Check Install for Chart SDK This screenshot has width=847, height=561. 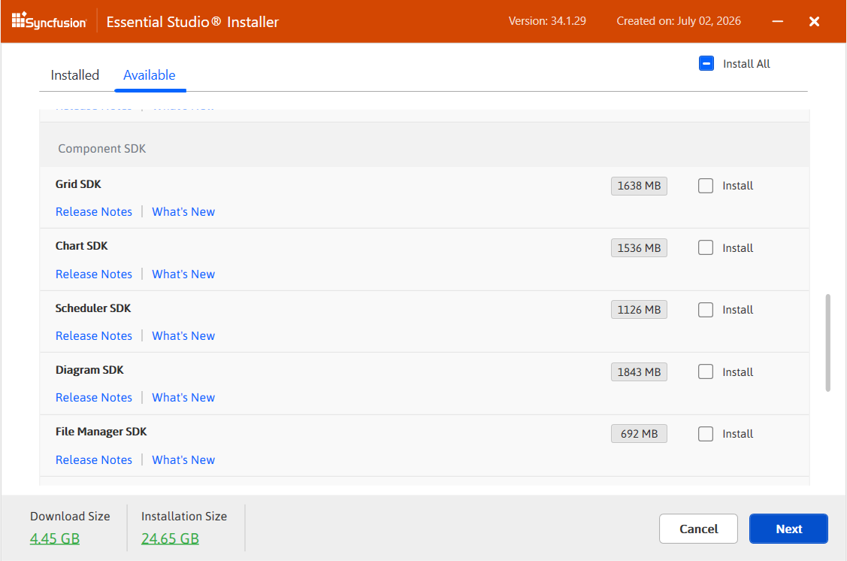pyautogui.click(x=706, y=248)
